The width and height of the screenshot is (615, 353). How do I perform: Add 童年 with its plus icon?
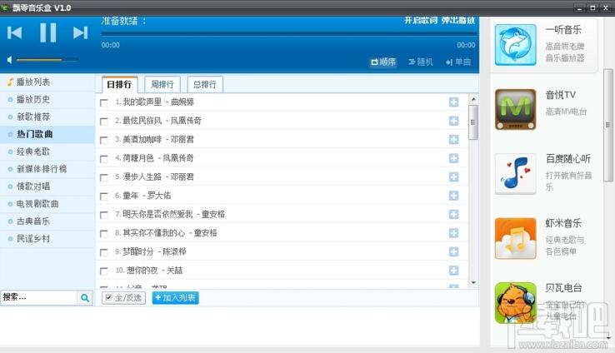point(454,196)
